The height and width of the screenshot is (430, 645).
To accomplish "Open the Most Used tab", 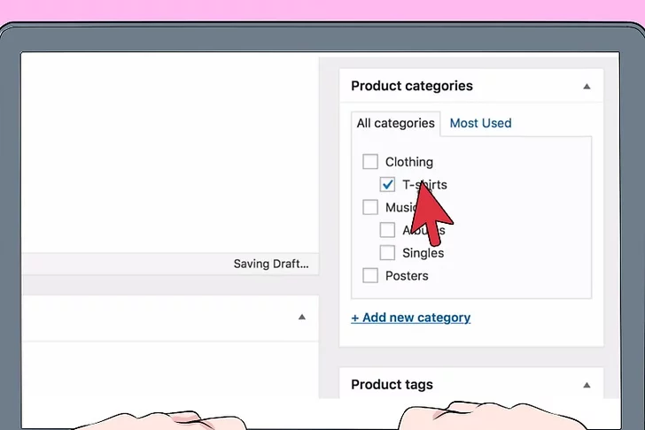I will point(480,123).
